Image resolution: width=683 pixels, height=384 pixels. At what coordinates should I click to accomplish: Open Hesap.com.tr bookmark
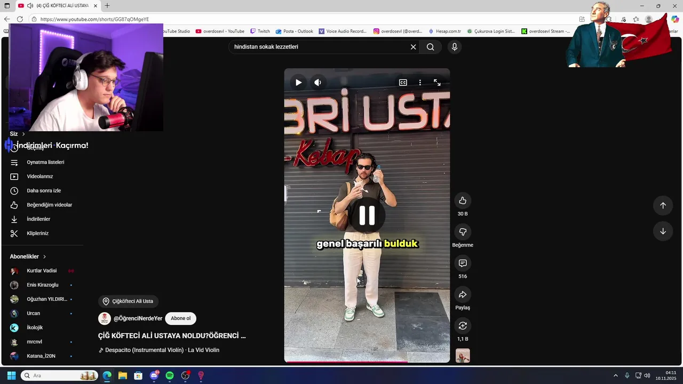(x=444, y=31)
